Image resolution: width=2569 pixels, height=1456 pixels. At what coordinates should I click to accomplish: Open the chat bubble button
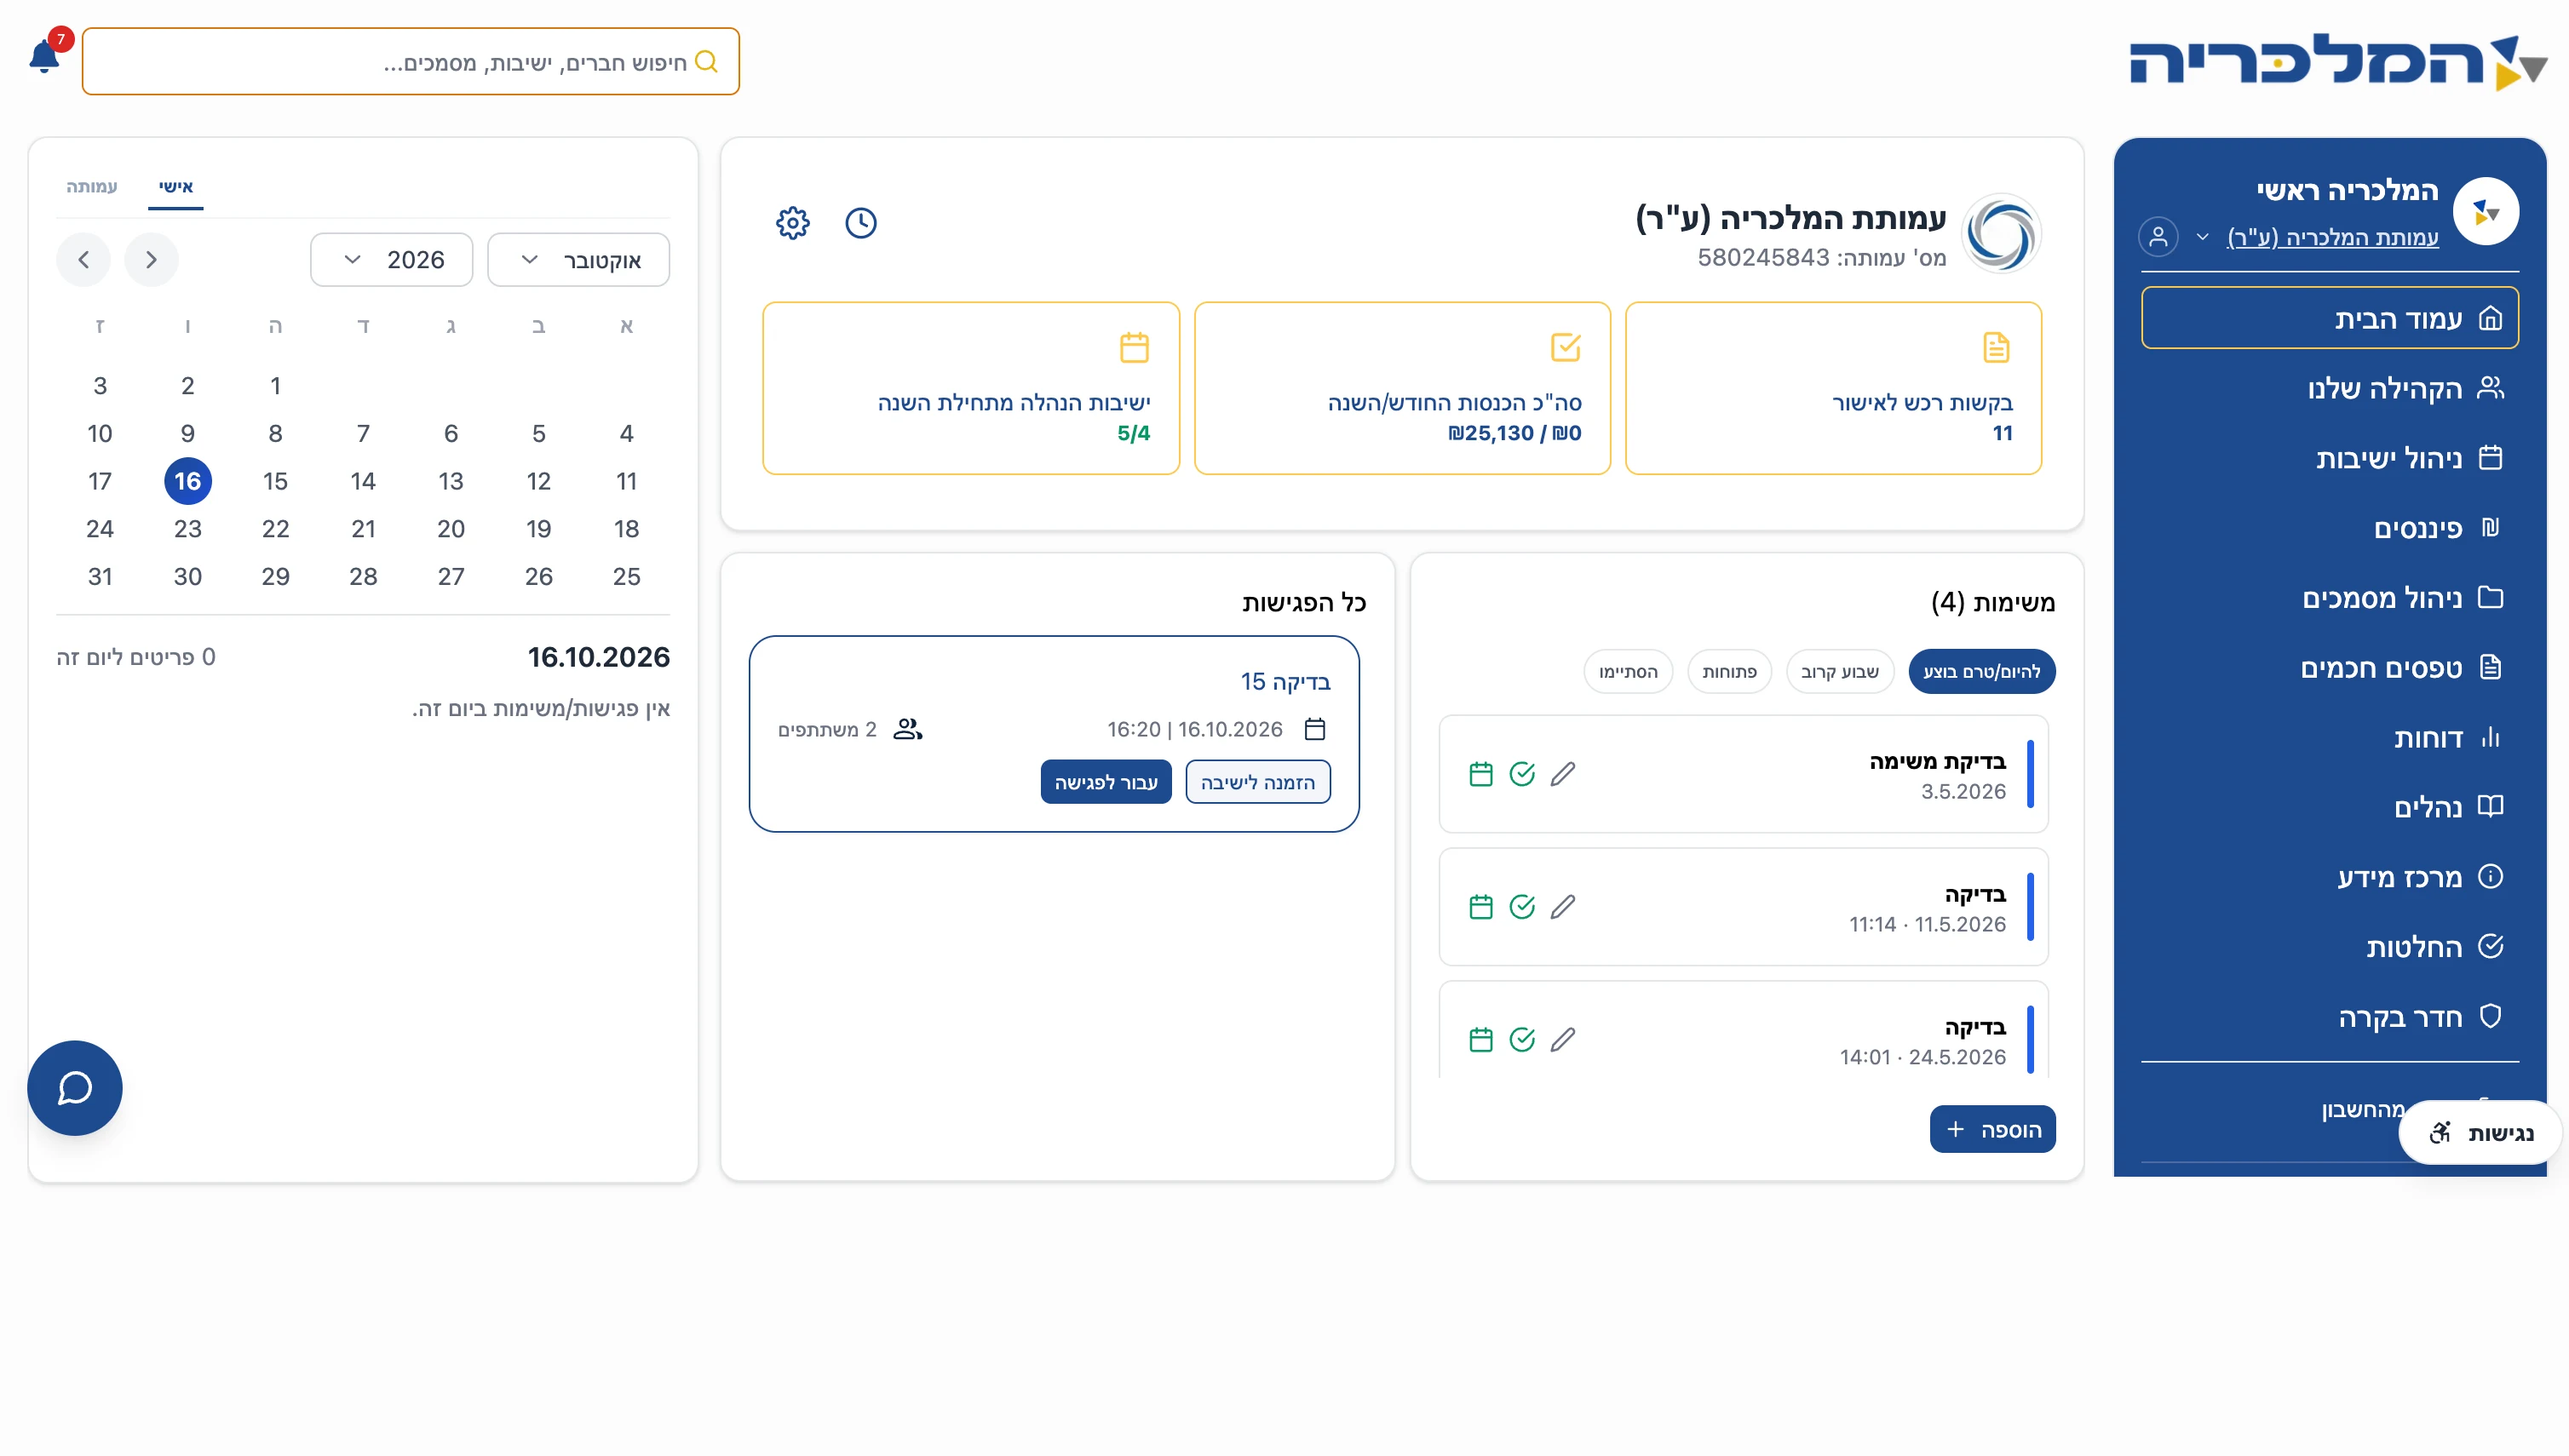tap(75, 1087)
